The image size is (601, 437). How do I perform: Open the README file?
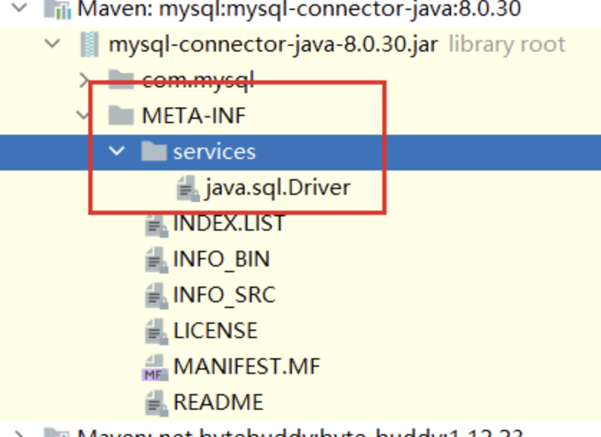point(219,403)
